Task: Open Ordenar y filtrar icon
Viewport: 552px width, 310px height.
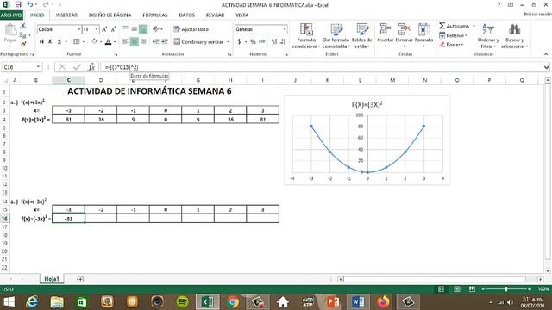Action: pos(488,29)
